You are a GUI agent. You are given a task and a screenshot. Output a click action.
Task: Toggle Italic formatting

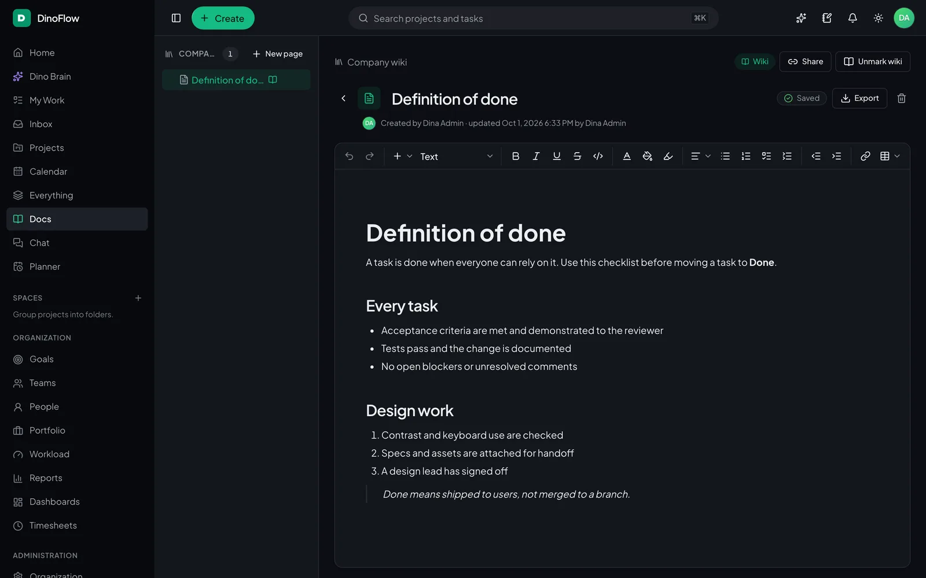536,156
